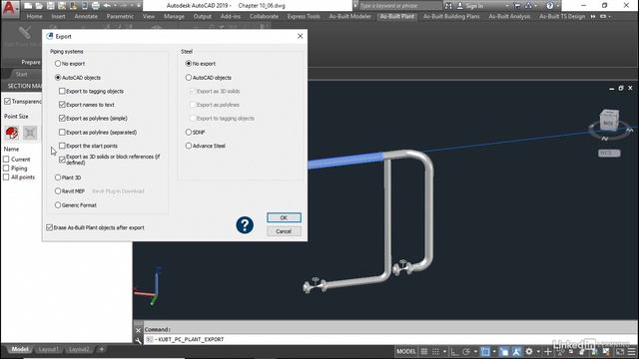Open workspace gear dropdown arrow in status bar
This screenshot has width=639, height=359.
tap(538, 351)
